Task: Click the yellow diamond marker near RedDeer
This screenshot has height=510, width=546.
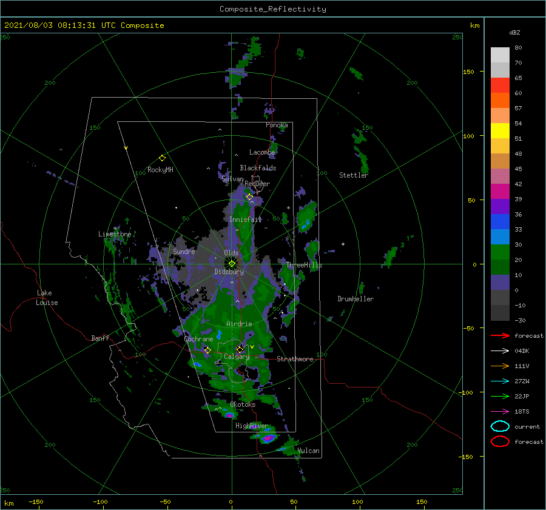Action: (x=249, y=197)
